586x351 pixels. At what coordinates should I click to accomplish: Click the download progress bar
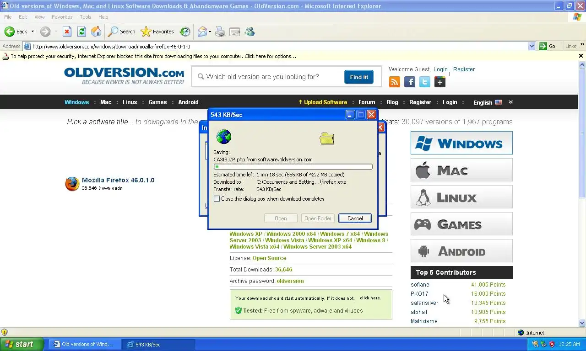(293, 167)
